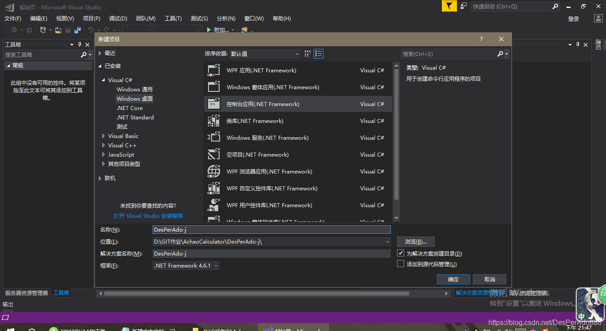
Task: Click the template search magnifier icon
Action: click(500, 54)
